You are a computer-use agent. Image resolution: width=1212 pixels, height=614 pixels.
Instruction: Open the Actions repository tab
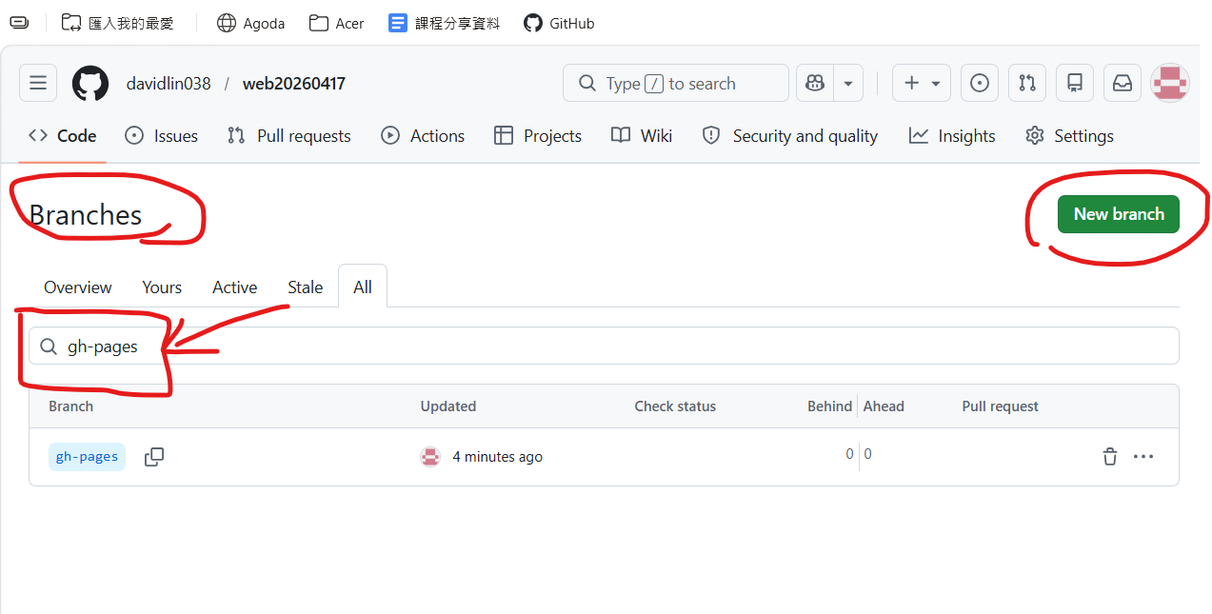[x=423, y=136]
